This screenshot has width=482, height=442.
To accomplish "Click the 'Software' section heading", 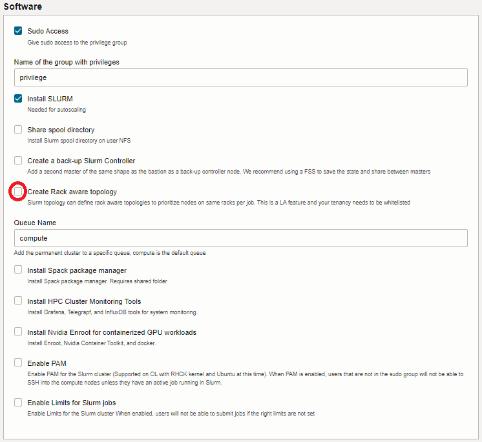I will coord(23,6).
